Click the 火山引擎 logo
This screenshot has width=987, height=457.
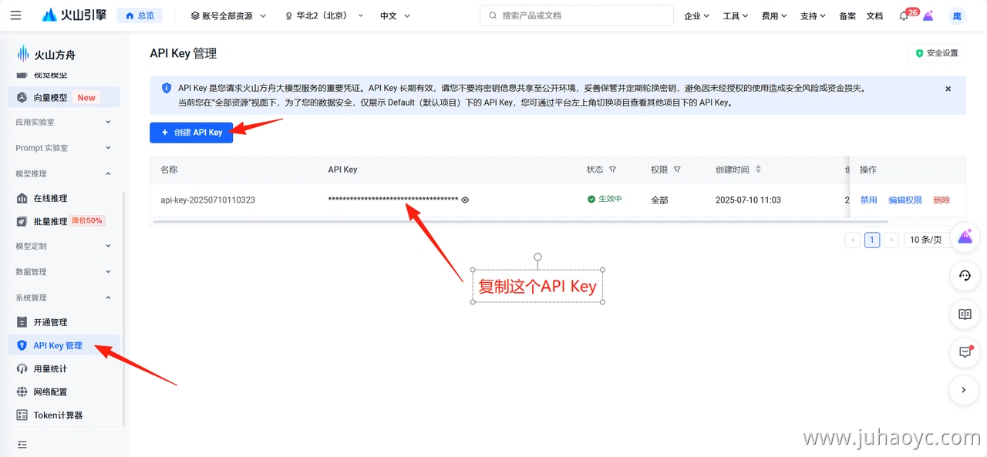(x=74, y=15)
